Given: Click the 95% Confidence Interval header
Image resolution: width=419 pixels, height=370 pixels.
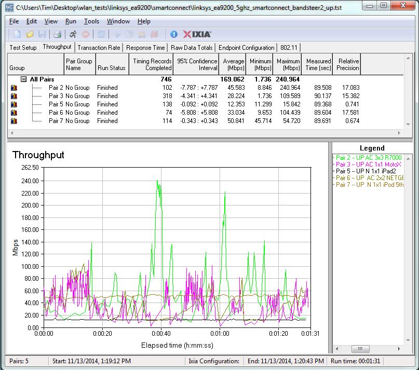Looking at the screenshot, I should click(196, 64).
